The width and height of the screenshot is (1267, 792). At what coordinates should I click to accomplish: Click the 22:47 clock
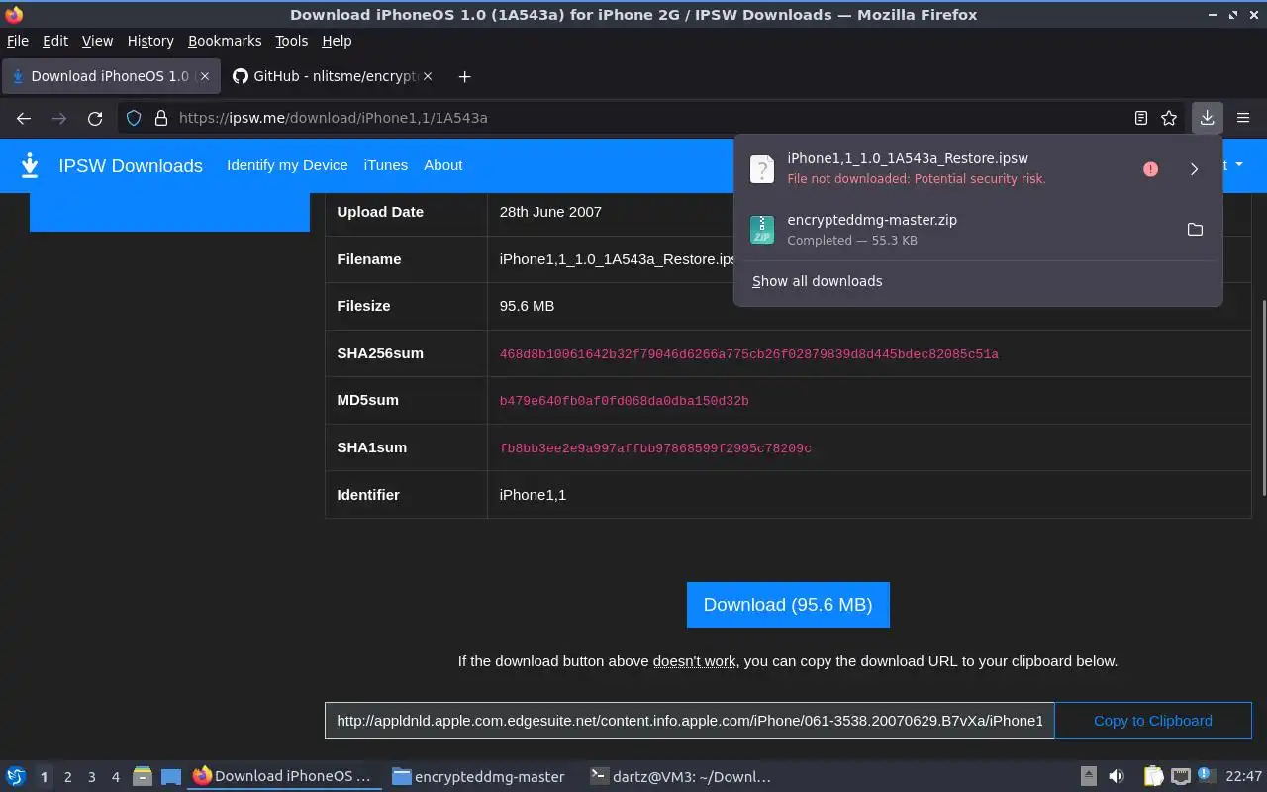point(1243,777)
